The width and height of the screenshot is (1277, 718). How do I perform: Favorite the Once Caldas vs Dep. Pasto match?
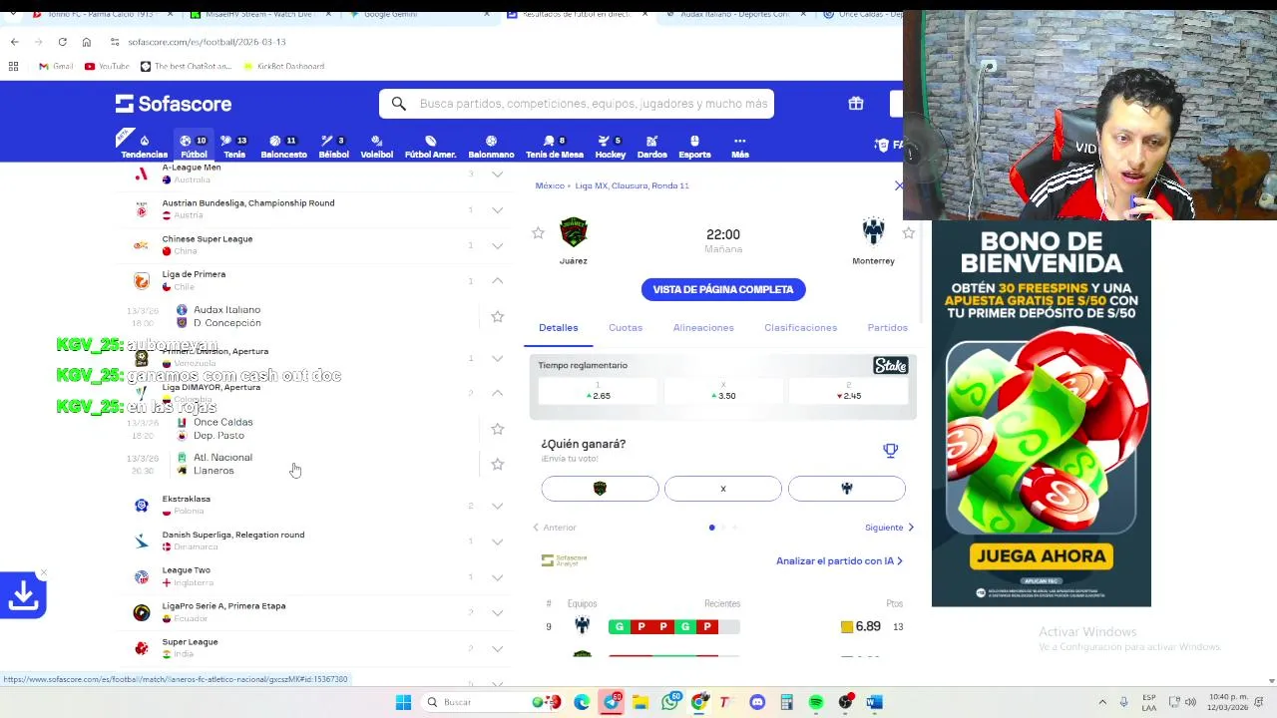(x=497, y=429)
